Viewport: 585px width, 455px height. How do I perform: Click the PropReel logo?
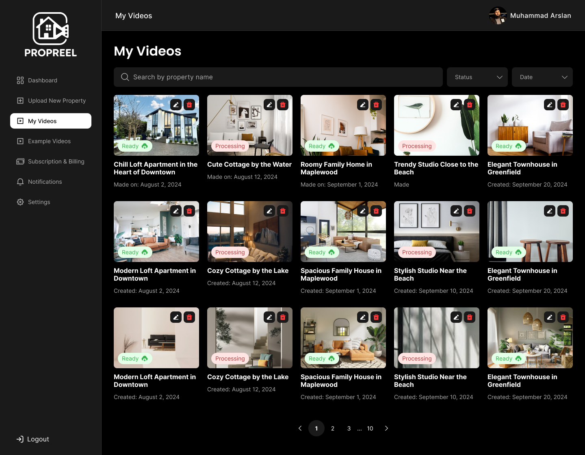tap(51, 35)
